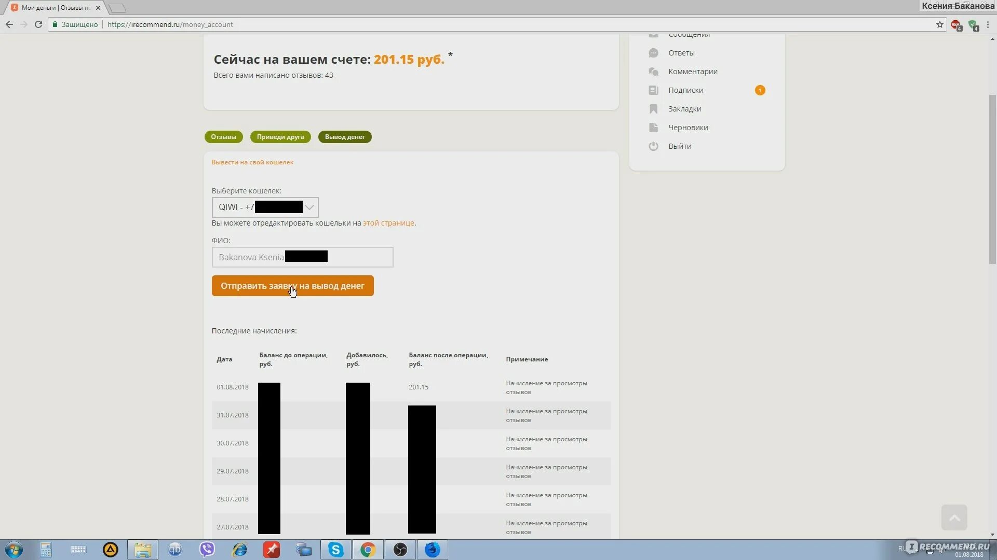Expand the QIWI wallet dropdown
This screenshot has width=997, height=560.
point(265,207)
